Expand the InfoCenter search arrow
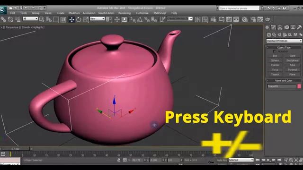This screenshot has width=303, height=170. (x=218, y=8)
